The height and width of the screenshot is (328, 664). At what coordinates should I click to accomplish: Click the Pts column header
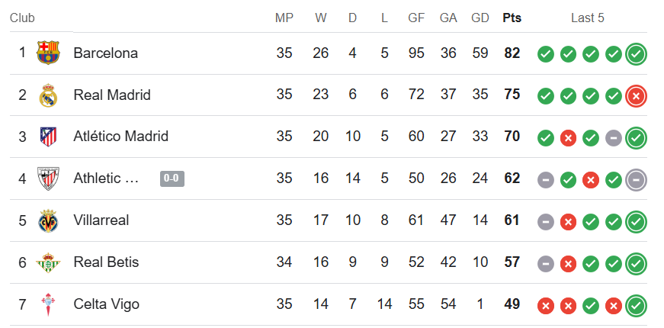tap(512, 18)
